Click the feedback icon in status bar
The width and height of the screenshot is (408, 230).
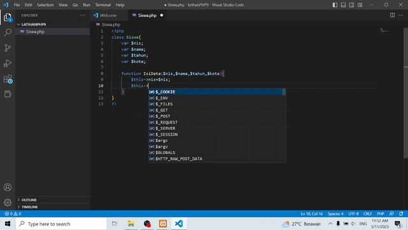391,213
